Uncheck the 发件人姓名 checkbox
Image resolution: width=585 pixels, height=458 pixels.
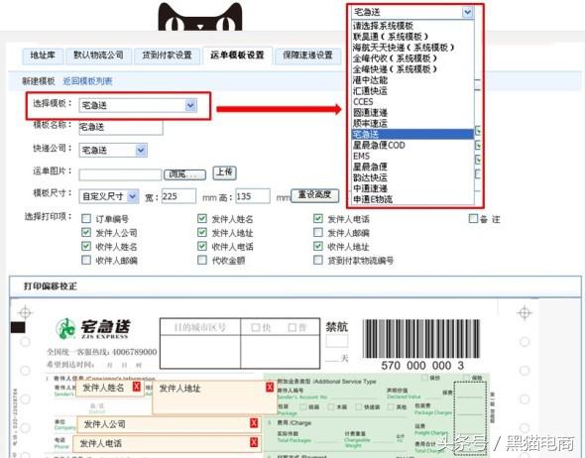[x=202, y=218]
